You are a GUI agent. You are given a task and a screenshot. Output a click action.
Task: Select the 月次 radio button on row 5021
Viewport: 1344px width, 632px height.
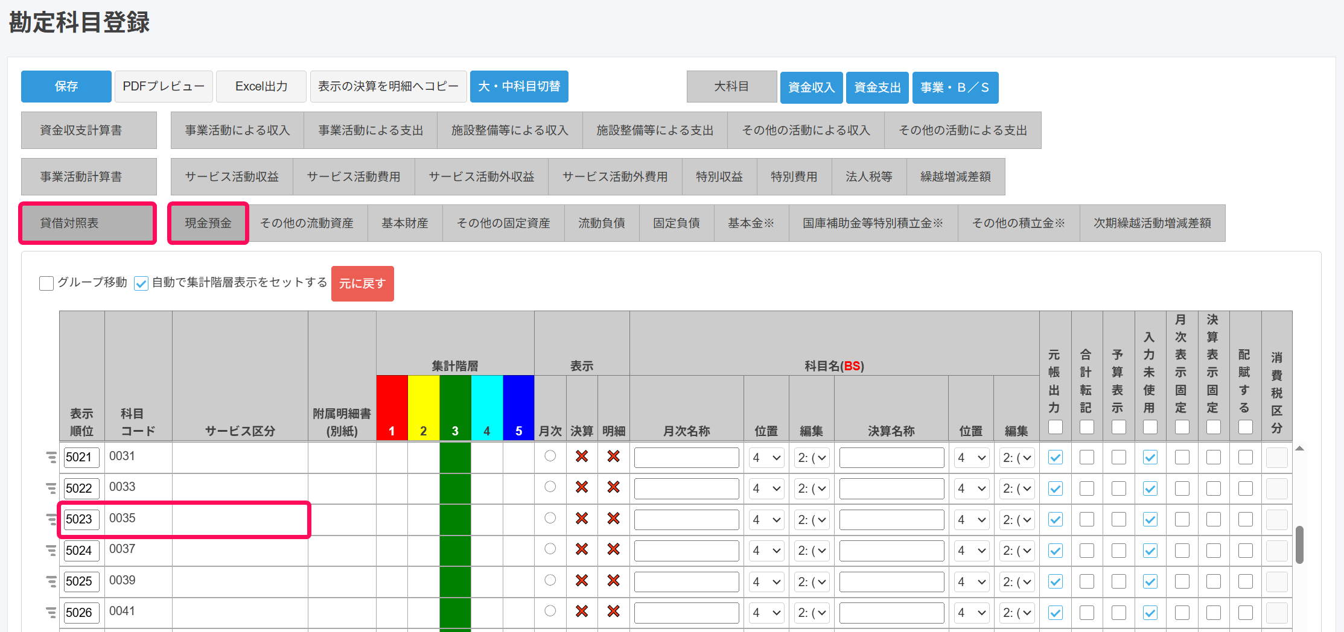pyautogui.click(x=550, y=457)
